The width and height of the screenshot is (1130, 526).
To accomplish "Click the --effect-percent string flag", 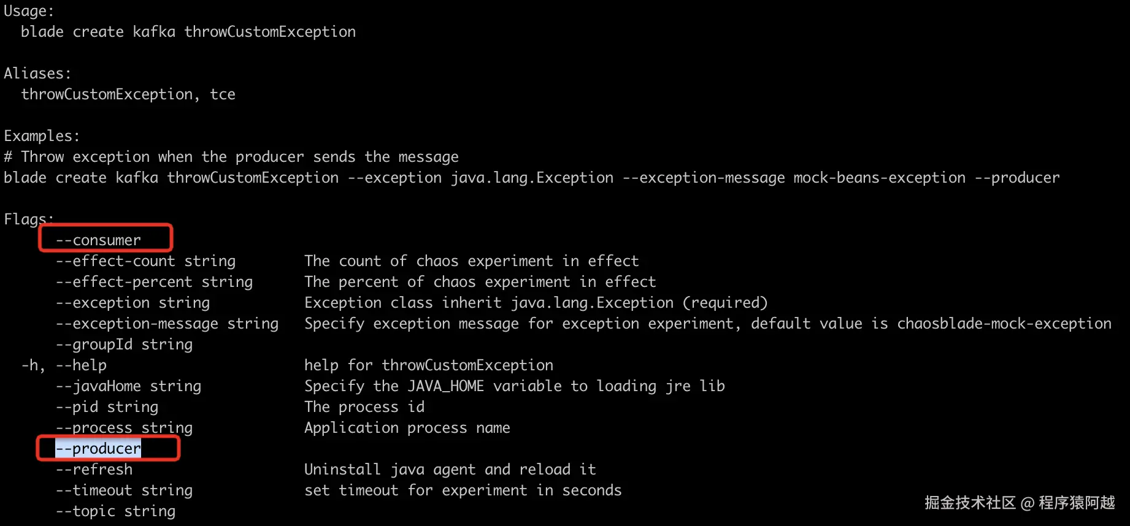I will coord(154,282).
